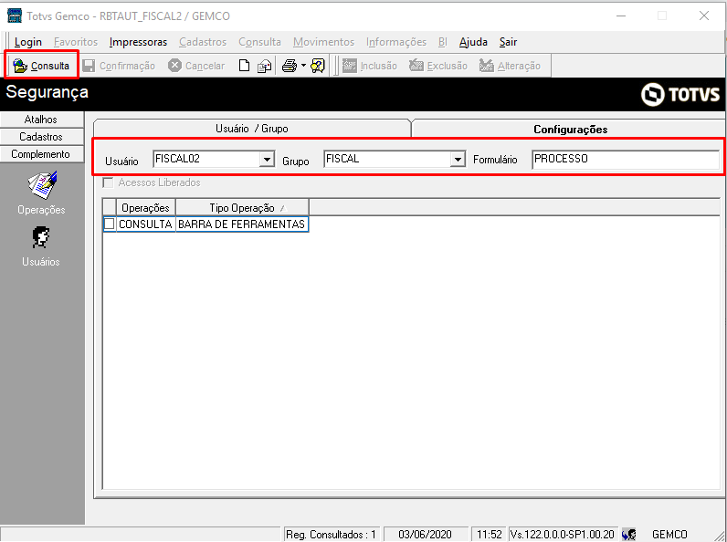Click the Formulário field with PROCESSO
The height and width of the screenshot is (542, 727).
pyautogui.click(x=626, y=159)
